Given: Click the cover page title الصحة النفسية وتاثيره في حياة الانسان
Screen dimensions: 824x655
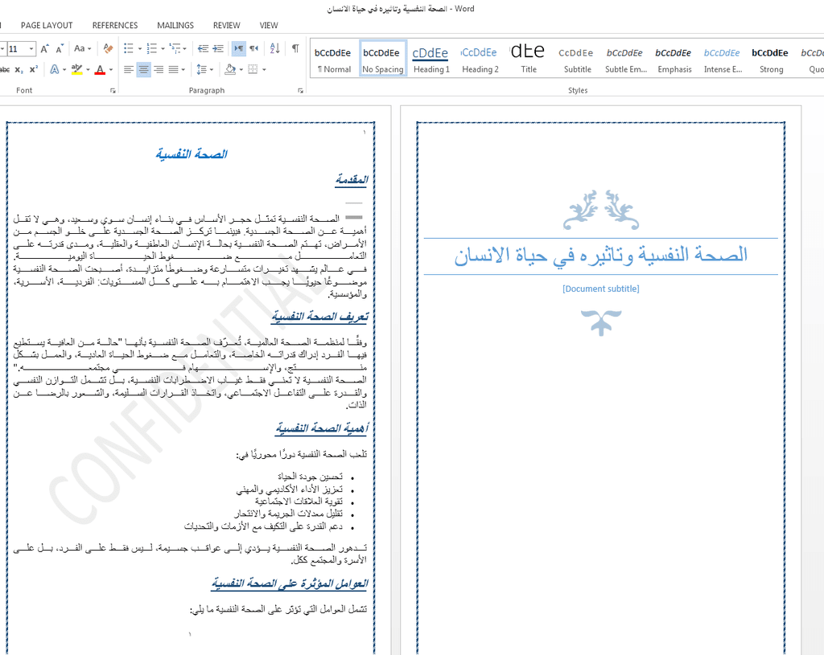Looking at the screenshot, I should tap(600, 256).
